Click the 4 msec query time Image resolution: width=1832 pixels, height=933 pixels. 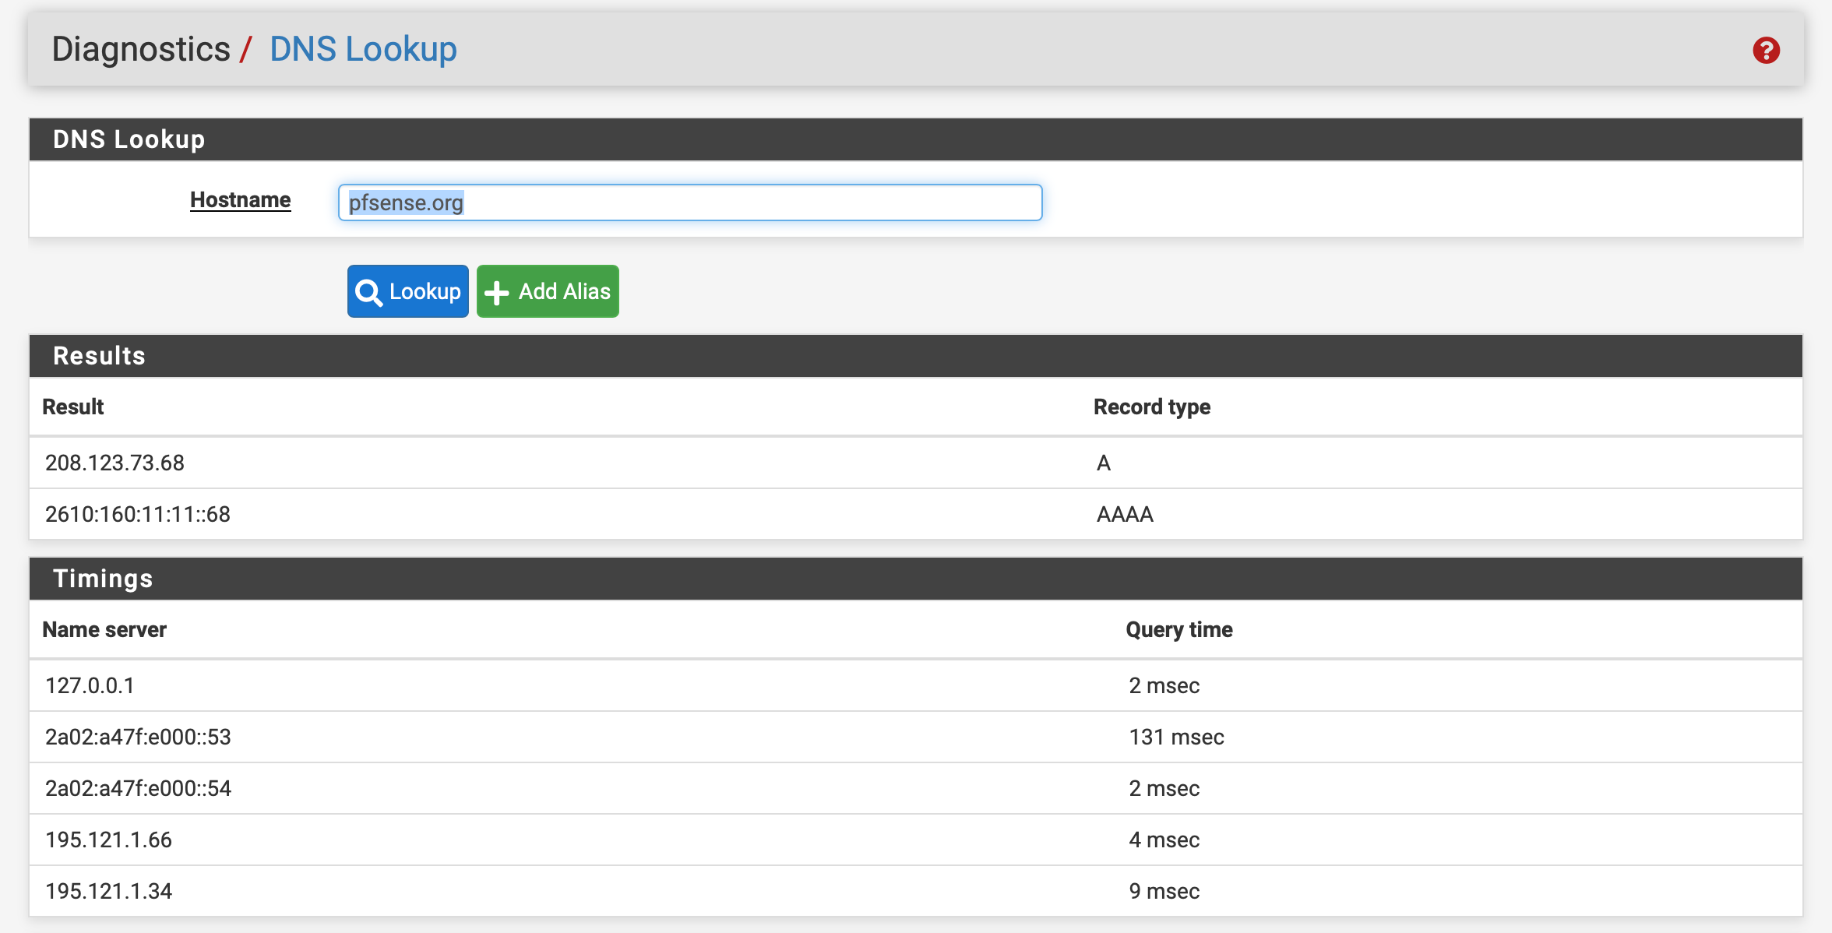point(1164,840)
